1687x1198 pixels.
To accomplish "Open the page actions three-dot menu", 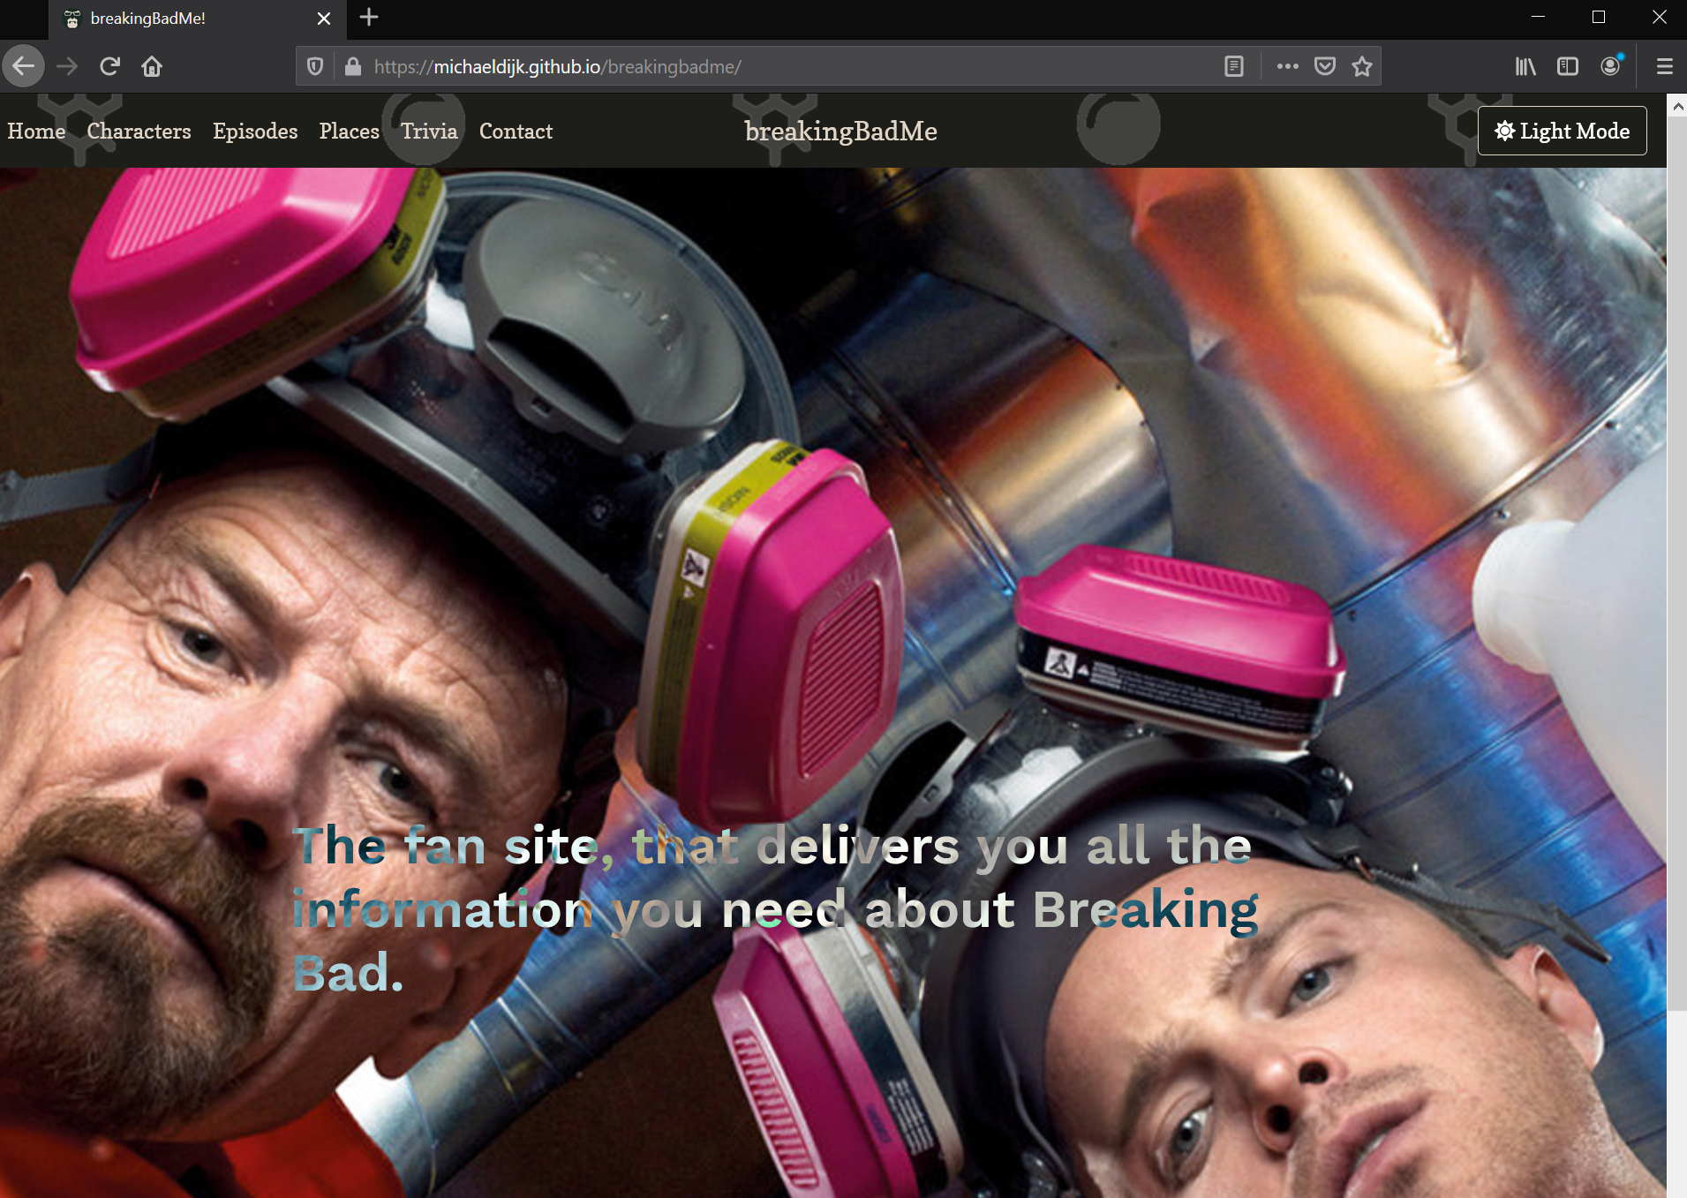I will click(1287, 66).
